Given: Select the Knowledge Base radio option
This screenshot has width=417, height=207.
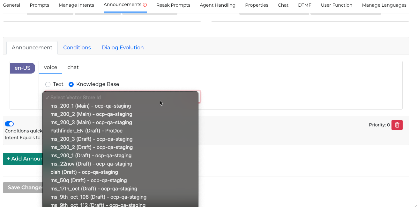Looking at the screenshot, I should pyautogui.click(x=71, y=84).
